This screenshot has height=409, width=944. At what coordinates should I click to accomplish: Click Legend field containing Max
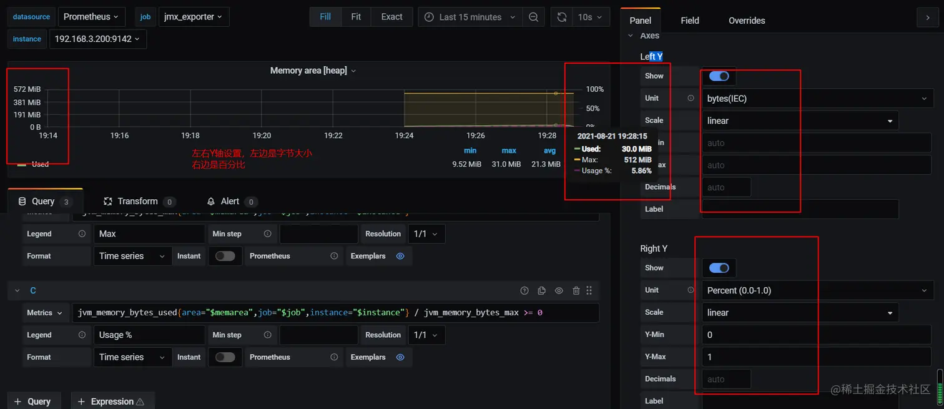pos(149,234)
